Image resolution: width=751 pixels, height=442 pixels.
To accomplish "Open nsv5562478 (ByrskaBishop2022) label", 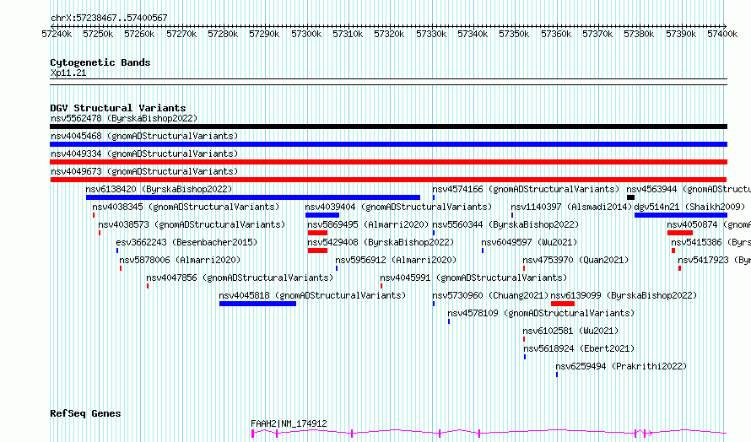I will [124, 118].
